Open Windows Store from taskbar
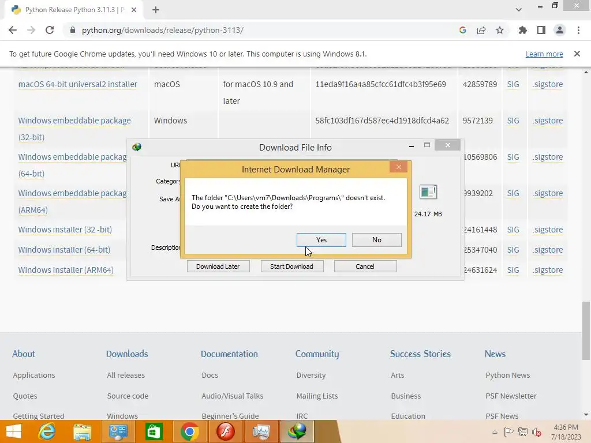 (x=154, y=431)
